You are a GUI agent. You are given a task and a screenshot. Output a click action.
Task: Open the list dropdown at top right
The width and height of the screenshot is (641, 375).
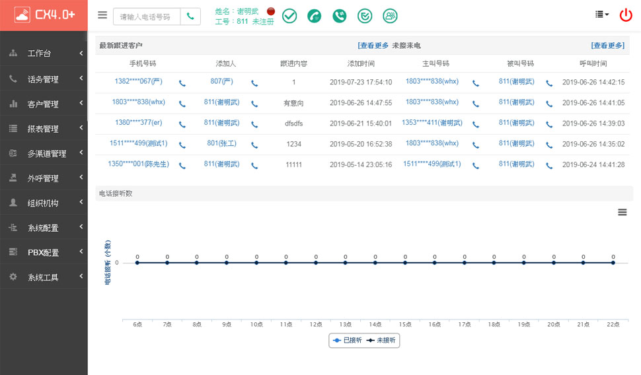pyautogui.click(x=602, y=15)
